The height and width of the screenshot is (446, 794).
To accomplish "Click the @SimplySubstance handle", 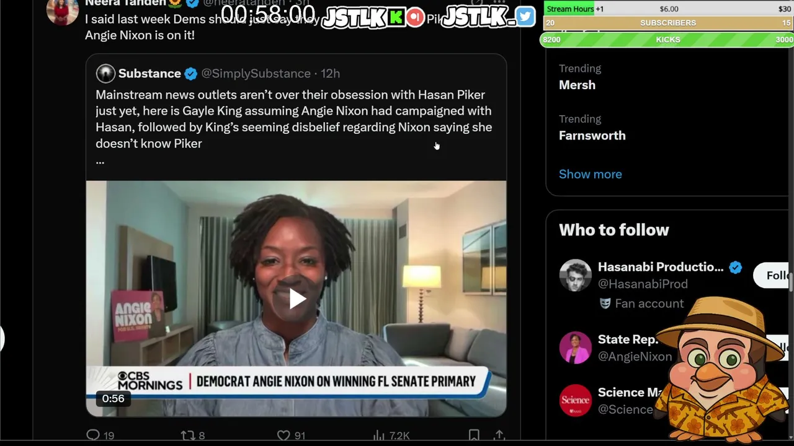I will point(256,74).
